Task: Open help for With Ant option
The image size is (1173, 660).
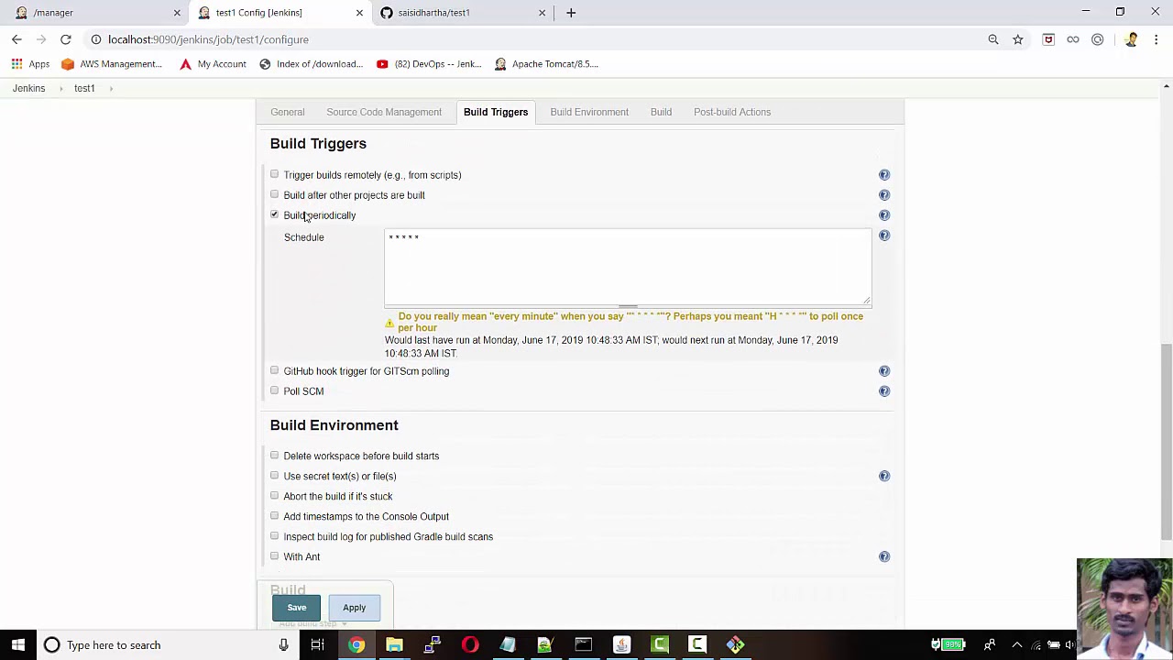Action: [x=884, y=556]
